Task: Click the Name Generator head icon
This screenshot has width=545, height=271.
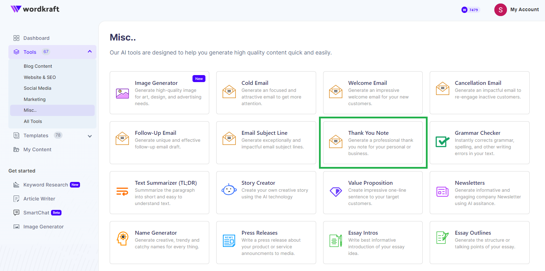Action: pos(122,239)
